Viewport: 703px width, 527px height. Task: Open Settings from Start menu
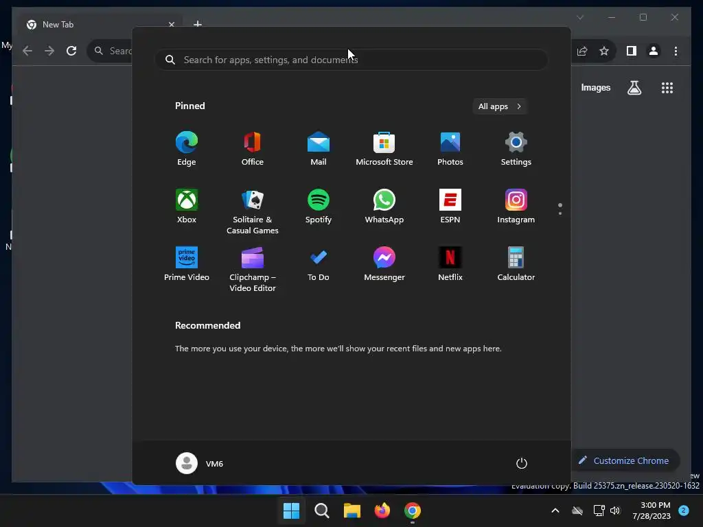tap(516, 149)
